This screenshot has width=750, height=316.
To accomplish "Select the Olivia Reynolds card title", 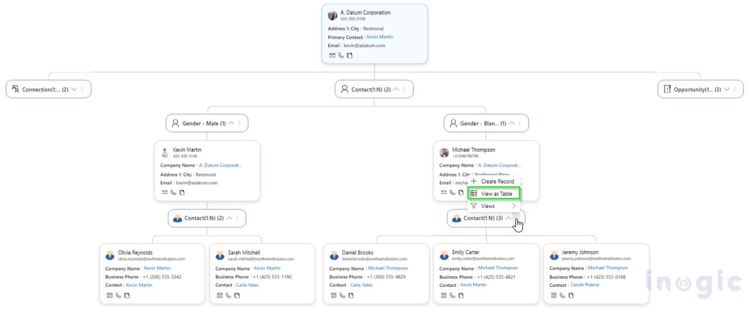I will 135,253.
